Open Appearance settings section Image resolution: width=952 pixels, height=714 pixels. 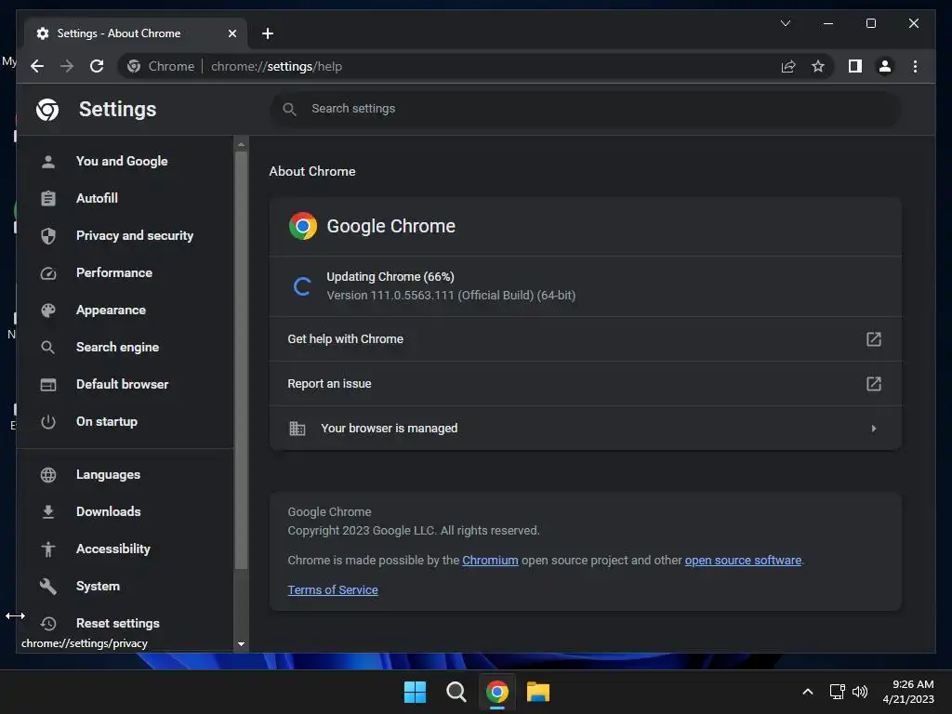[112, 310]
